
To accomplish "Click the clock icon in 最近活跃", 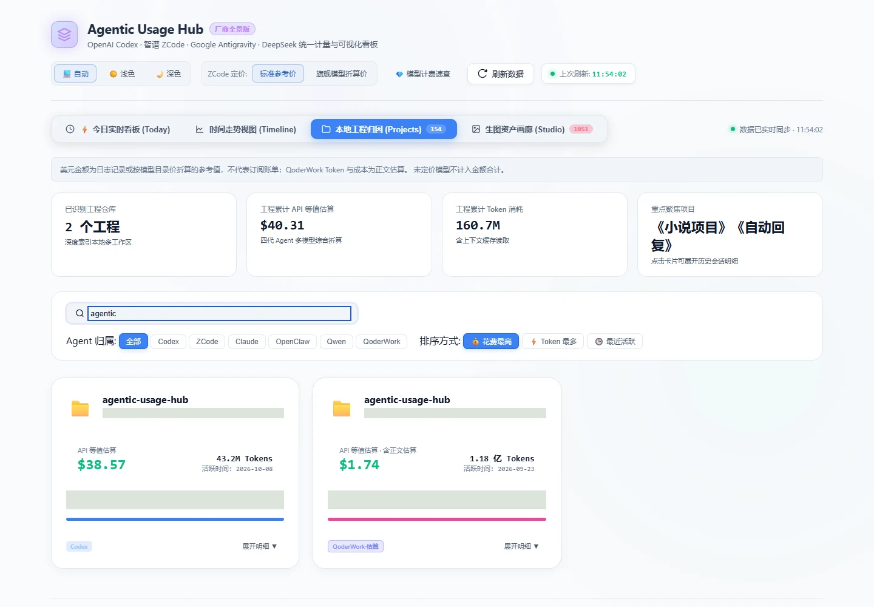I will point(598,342).
